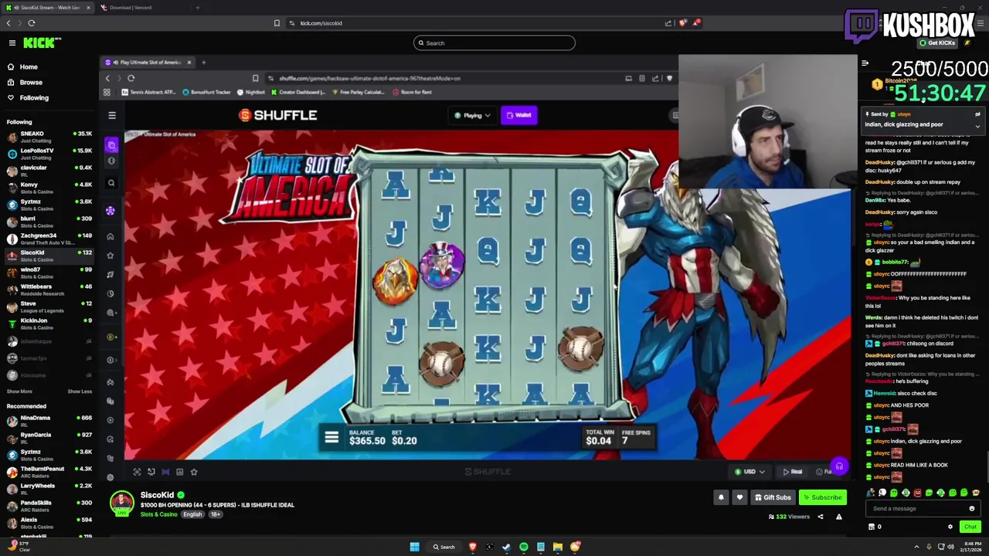Viewport: 989px width, 556px height.
Task: Click the notification bell for SiscoKid
Action: [721, 497]
